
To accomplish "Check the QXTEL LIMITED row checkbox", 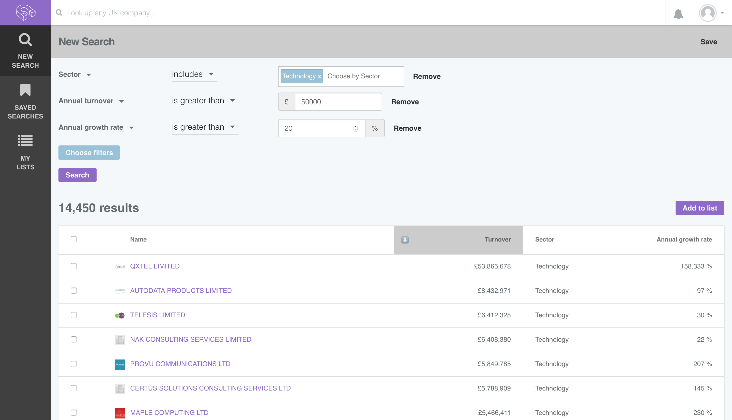I will click(74, 266).
